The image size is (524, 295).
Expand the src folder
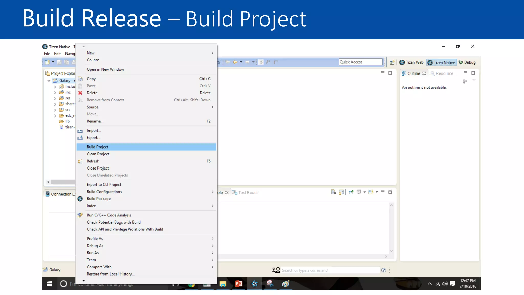click(x=55, y=110)
